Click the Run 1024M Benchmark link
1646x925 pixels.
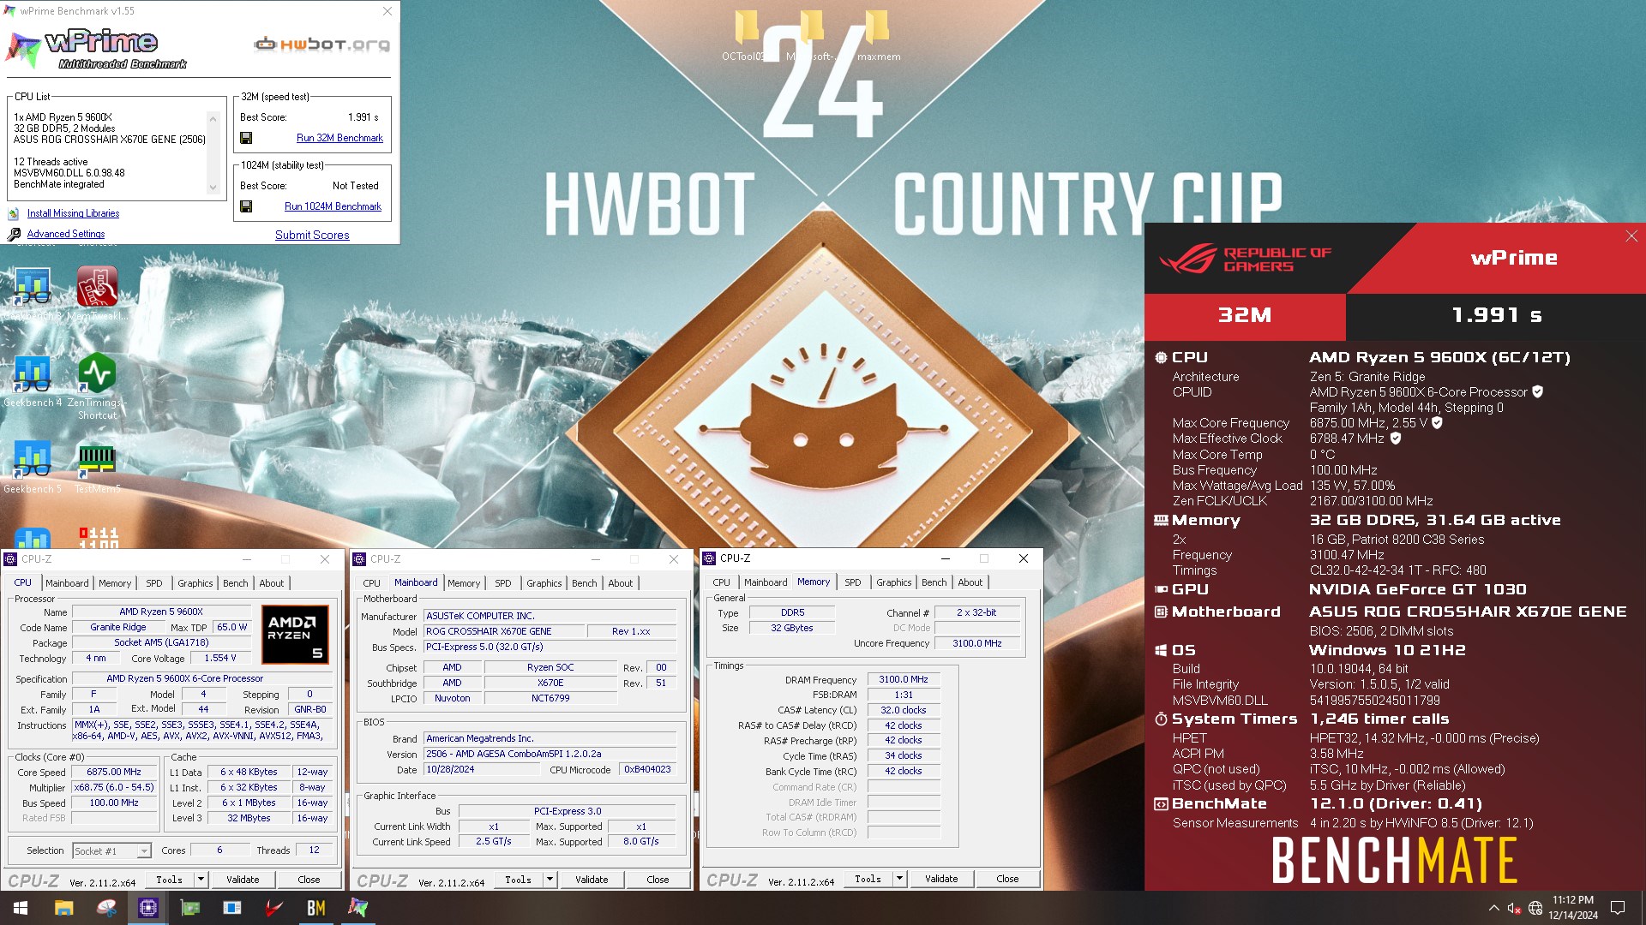tap(333, 206)
